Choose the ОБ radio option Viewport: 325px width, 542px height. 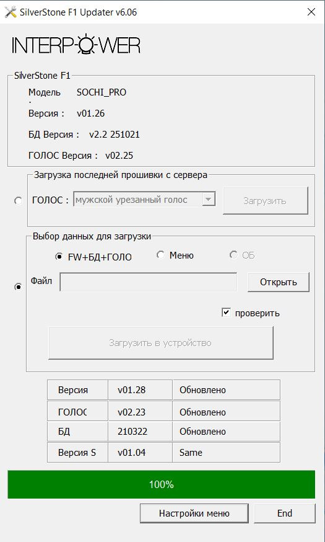[233, 255]
